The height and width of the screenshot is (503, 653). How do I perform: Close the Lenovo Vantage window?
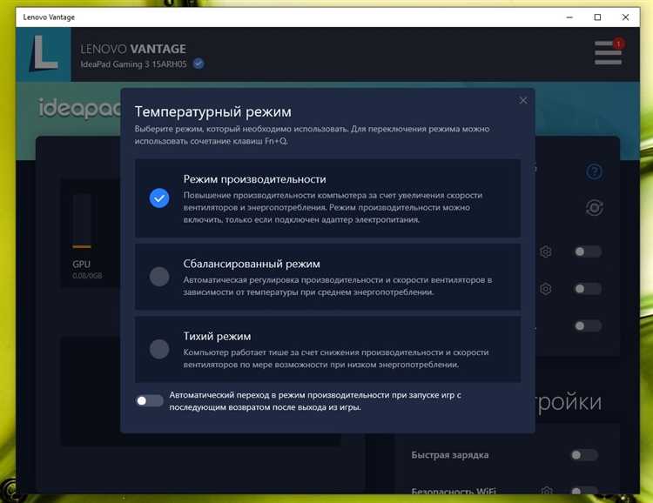[x=625, y=17]
